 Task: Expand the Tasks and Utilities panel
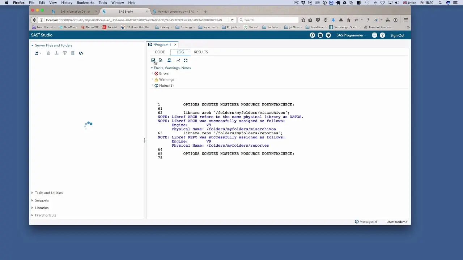[48, 193]
